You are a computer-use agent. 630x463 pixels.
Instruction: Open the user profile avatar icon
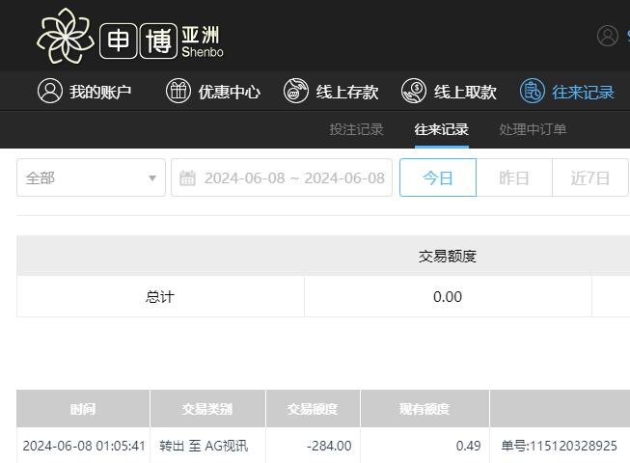point(608,36)
